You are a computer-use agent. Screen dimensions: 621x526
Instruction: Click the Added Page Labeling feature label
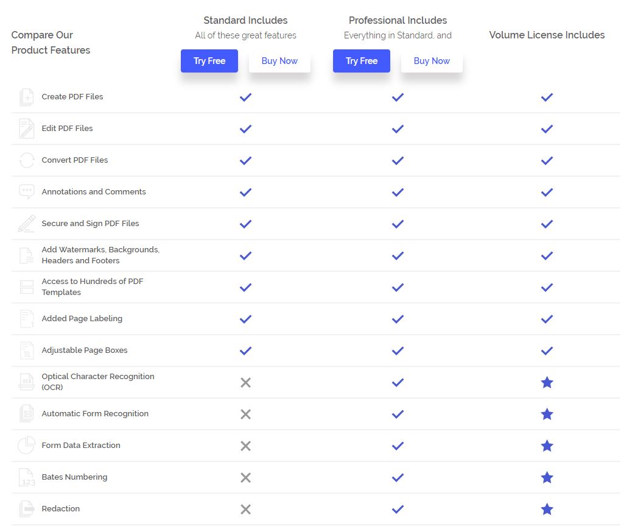point(82,319)
